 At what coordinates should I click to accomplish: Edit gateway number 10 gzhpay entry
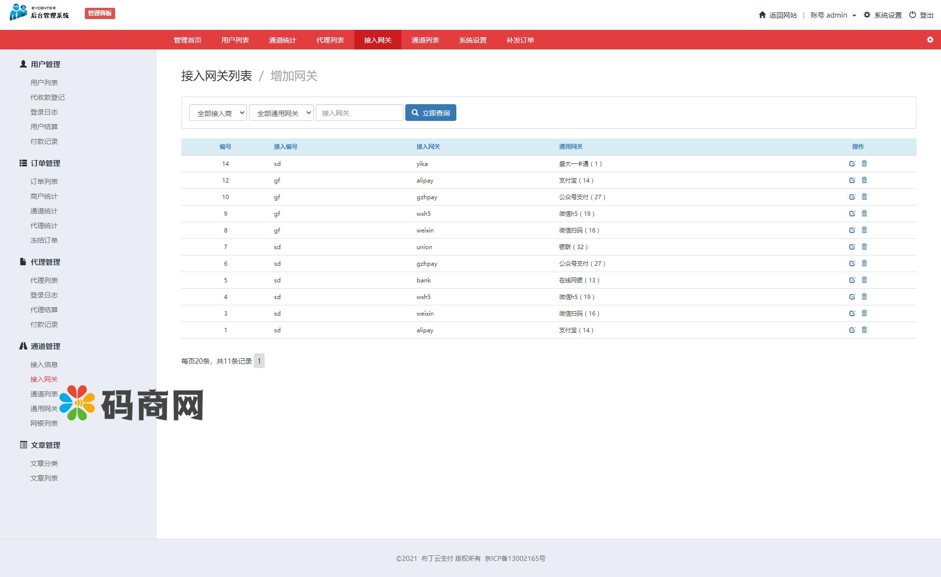click(x=852, y=197)
